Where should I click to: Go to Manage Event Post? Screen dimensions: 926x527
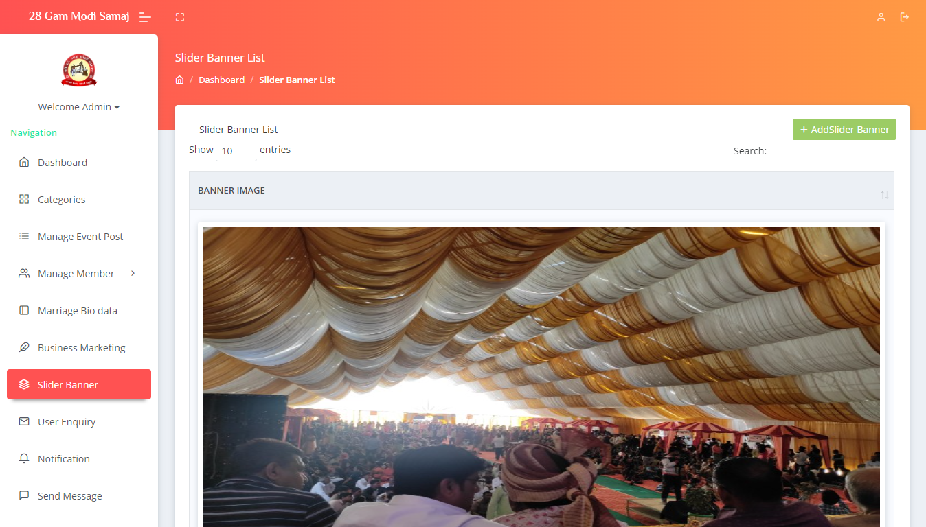(x=79, y=237)
